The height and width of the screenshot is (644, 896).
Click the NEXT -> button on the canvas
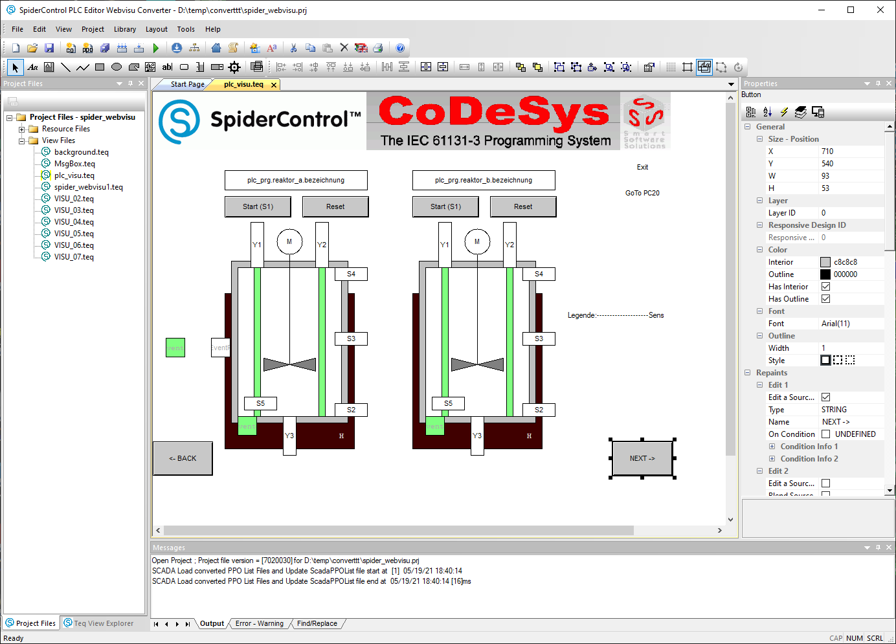tap(642, 458)
